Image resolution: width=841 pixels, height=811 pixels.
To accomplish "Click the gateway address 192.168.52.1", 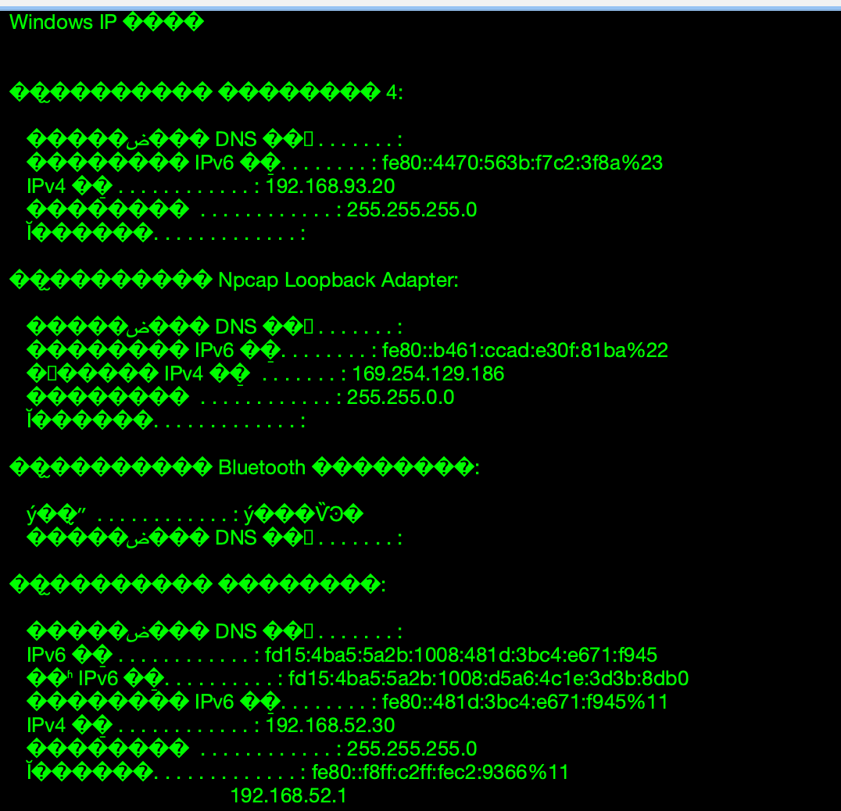I will [x=288, y=796].
